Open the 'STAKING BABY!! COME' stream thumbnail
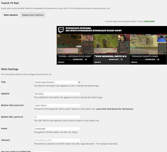The image size is (167, 152). [149, 44]
